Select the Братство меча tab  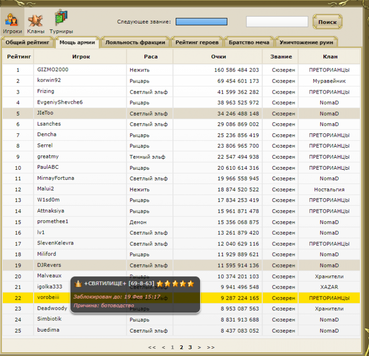tap(249, 42)
